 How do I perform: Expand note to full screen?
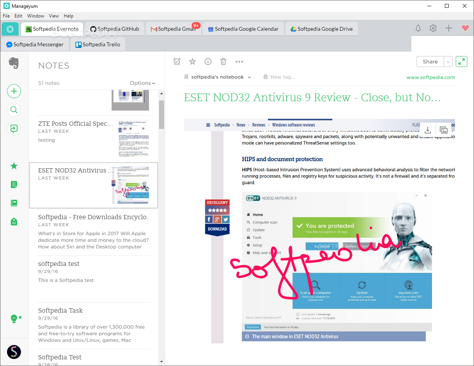click(x=462, y=62)
